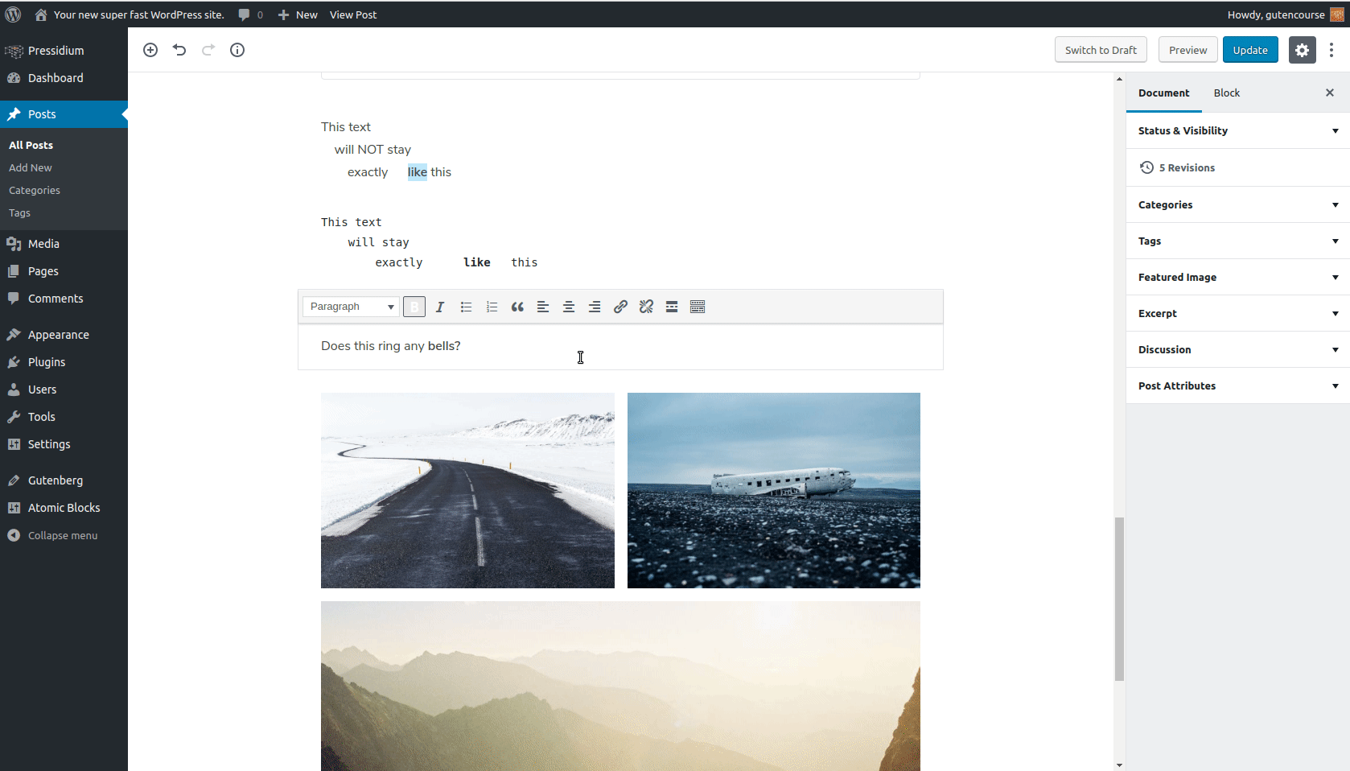Expand the Tags sidebar panel
Image resolution: width=1350 pixels, height=771 pixels.
tap(1237, 241)
